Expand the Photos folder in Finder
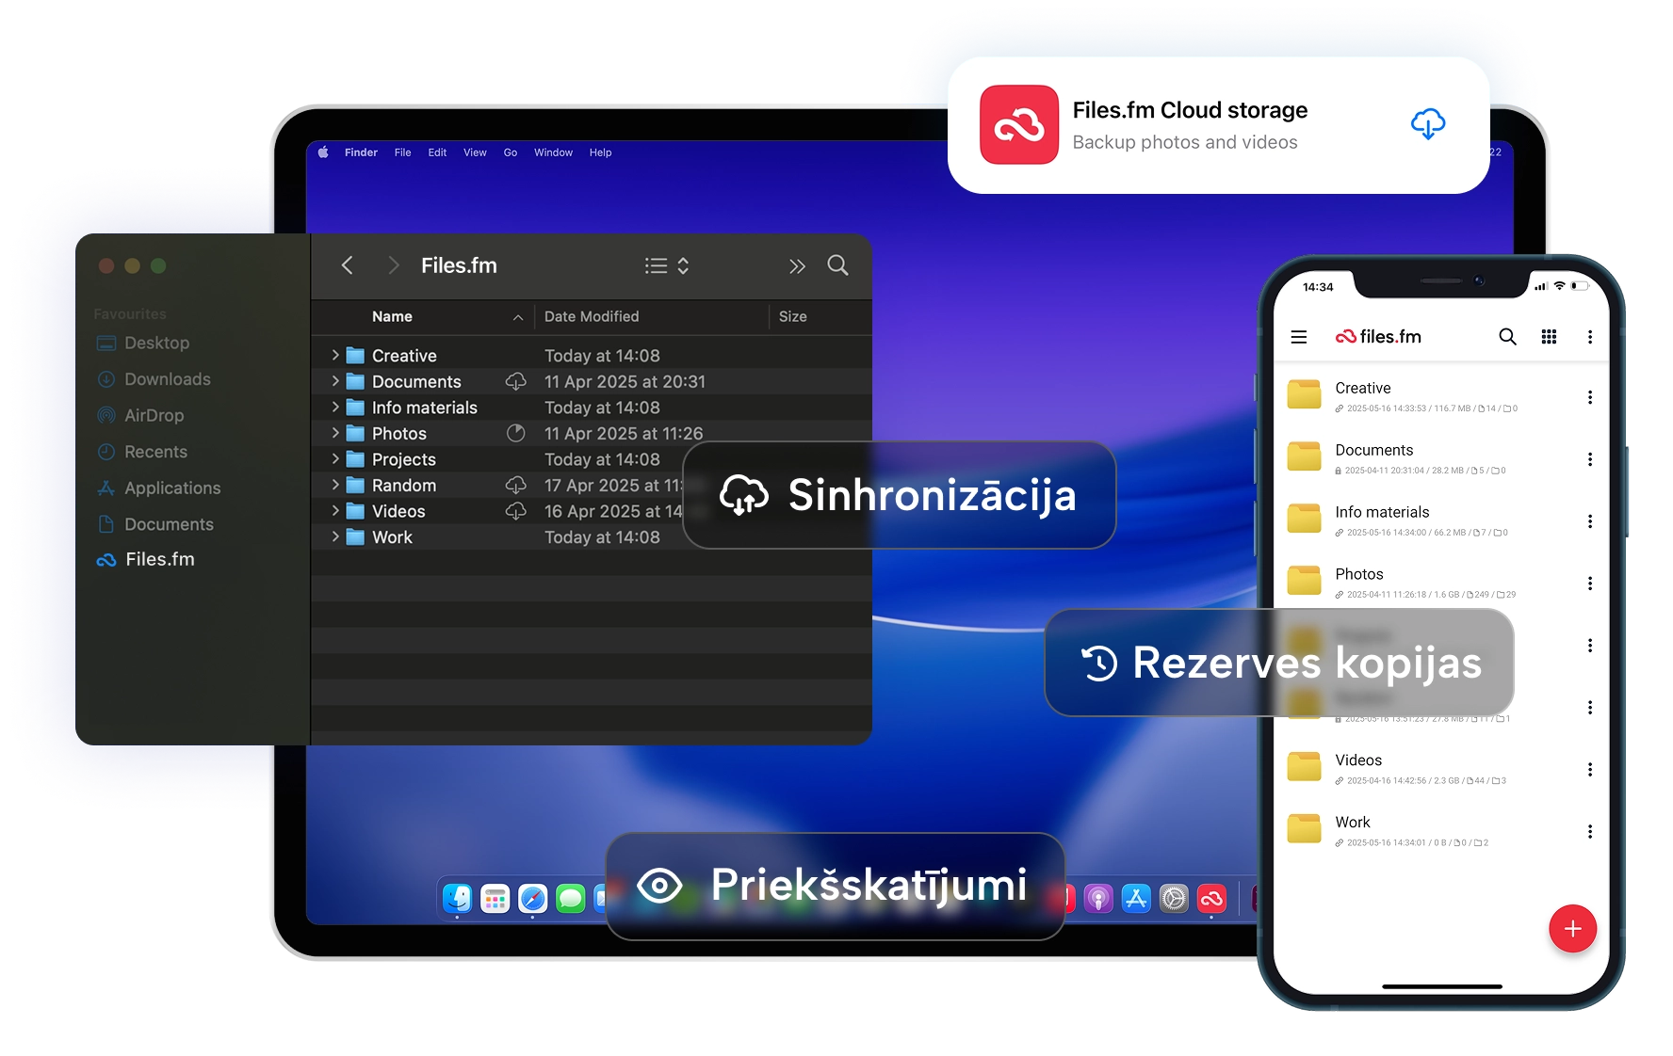Viewport: 1673px width, 1056px height. coord(335,433)
